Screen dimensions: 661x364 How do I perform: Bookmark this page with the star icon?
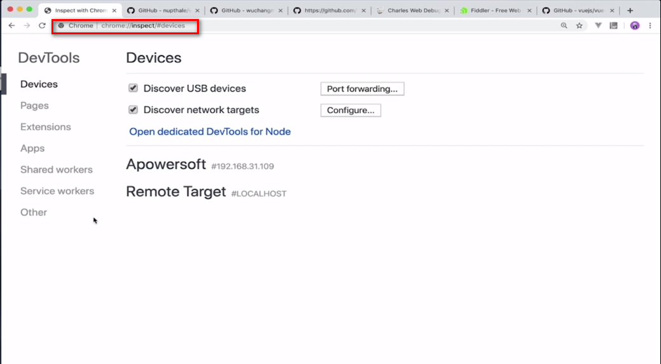pos(579,25)
